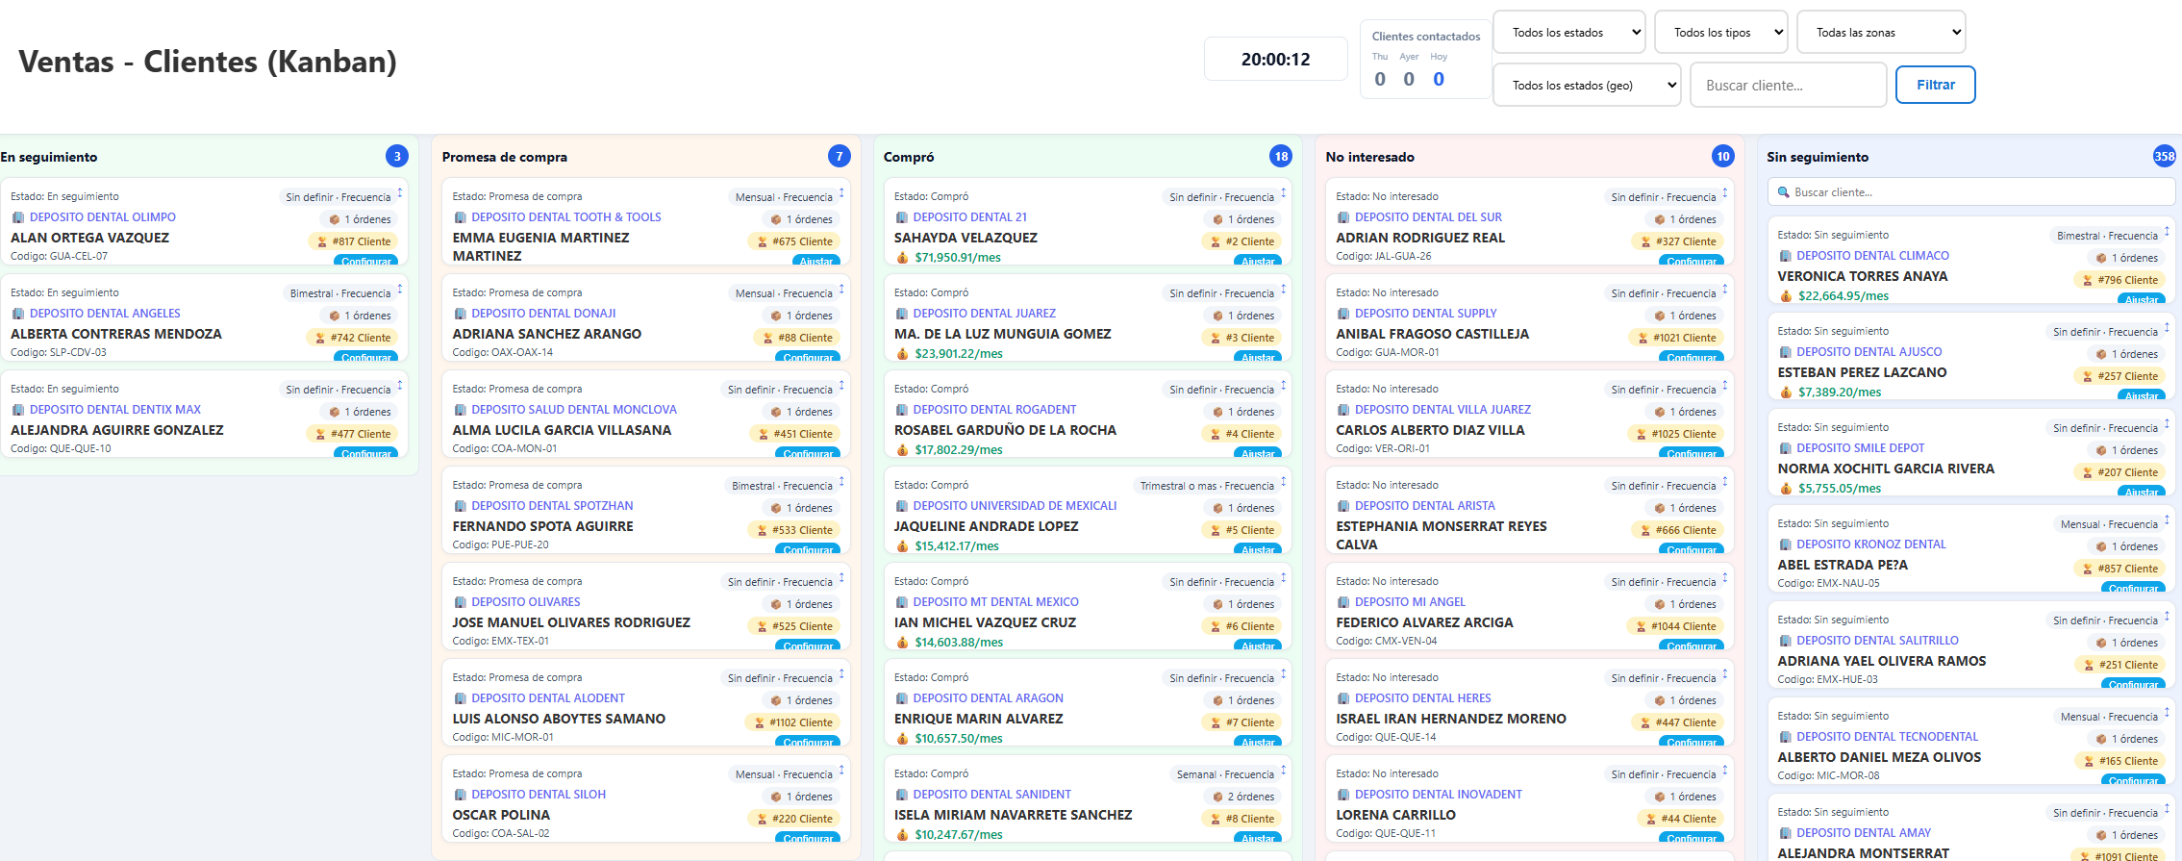Click the building icon beside DEPOSITO DENTAL OLIMPO
Screen dimensions: 2182x861
tap(18, 218)
